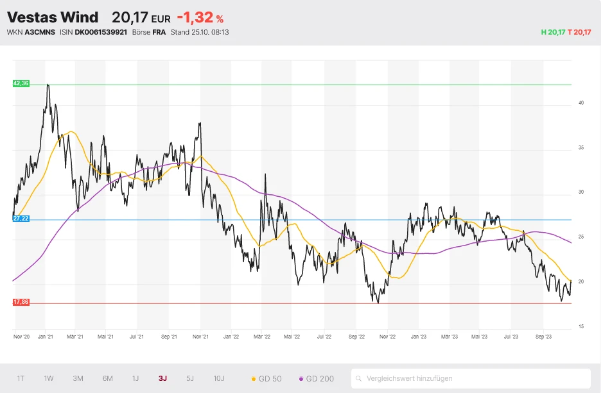Screen dimensions: 603x393
Task: Choose the 1J time range
Action: coord(135,378)
